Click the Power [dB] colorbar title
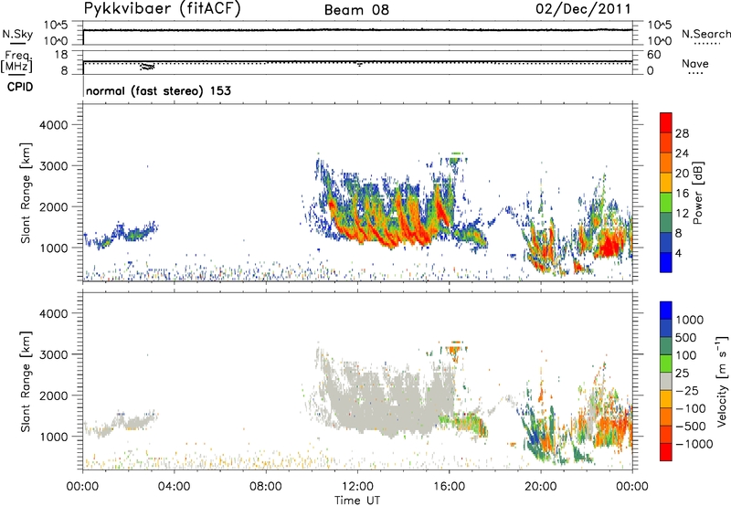 (697, 193)
